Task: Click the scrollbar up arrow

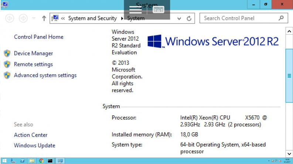Action: click(x=289, y=31)
